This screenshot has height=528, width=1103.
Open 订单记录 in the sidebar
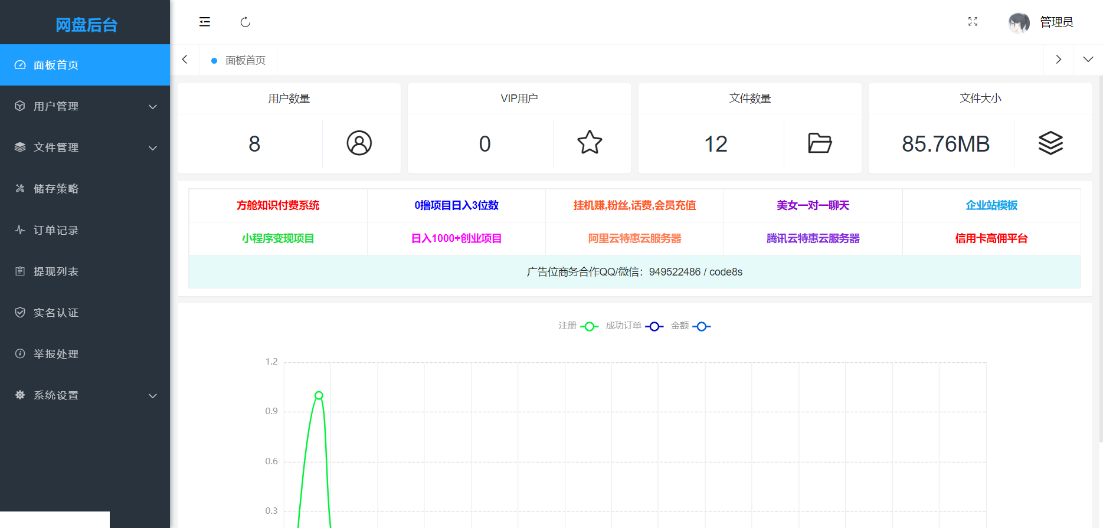pos(85,230)
